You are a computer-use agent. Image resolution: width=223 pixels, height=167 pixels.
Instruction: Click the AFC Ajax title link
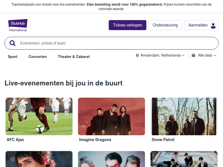(x=15, y=140)
